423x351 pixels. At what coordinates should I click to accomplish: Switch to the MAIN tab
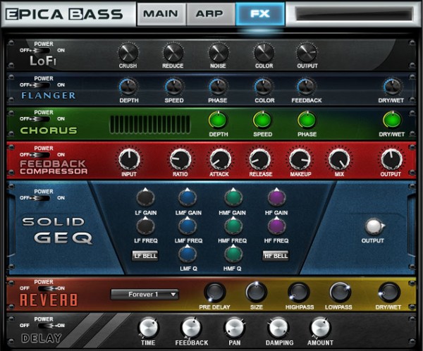[161, 14]
